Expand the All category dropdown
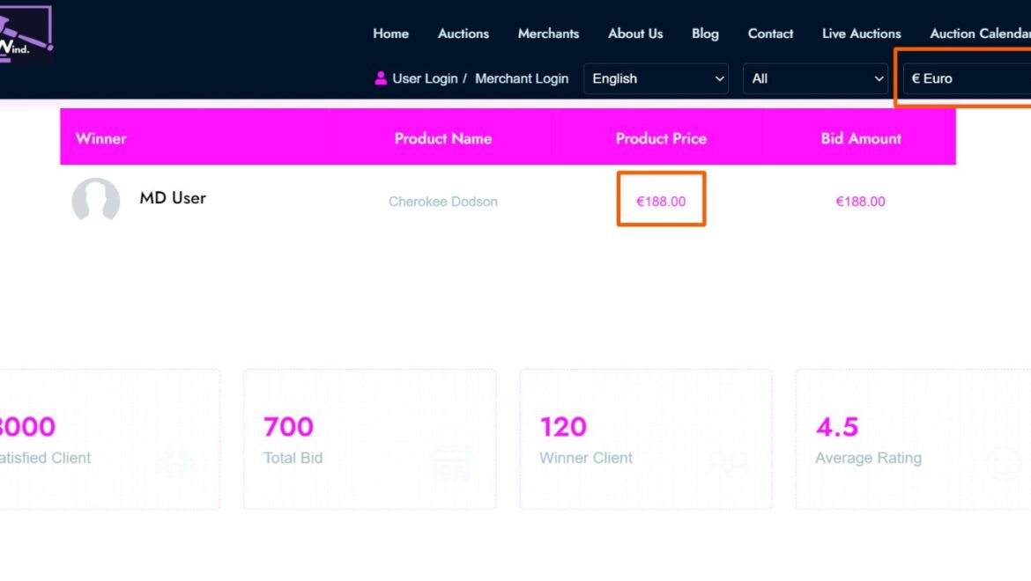1031x581 pixels. tap(815, 78)
